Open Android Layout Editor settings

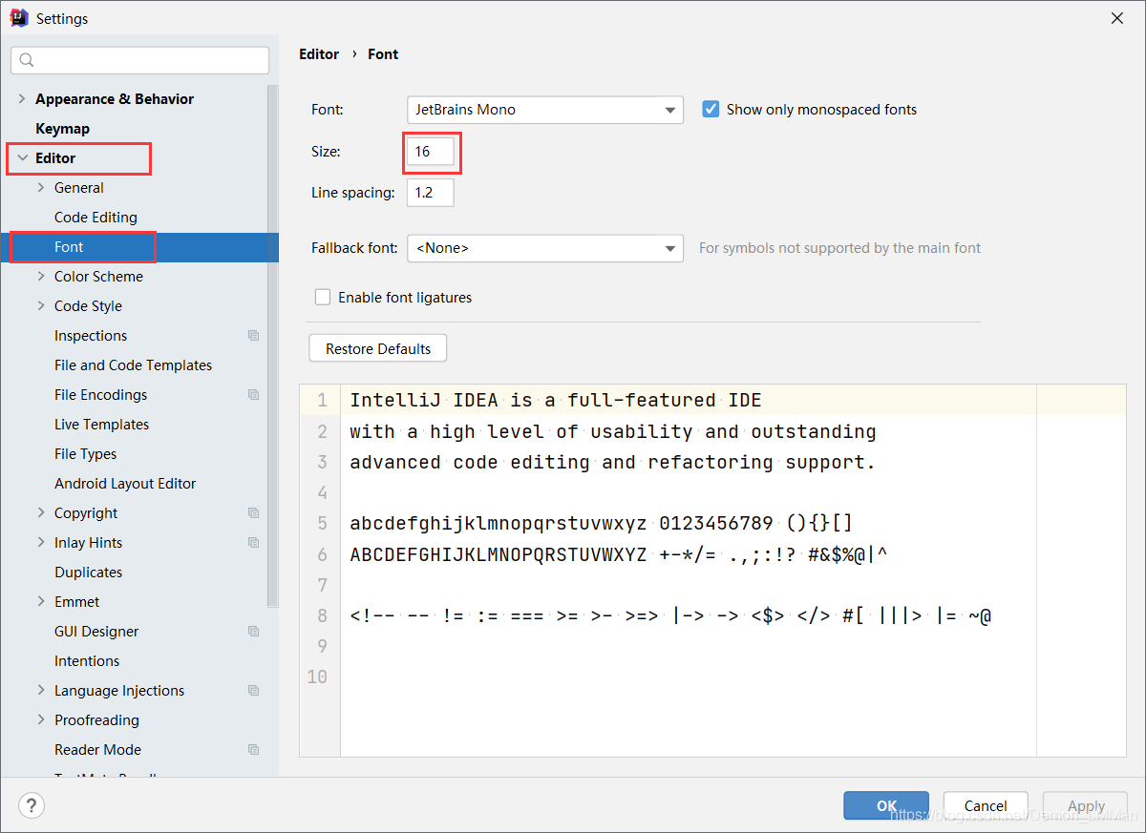tap(125, 484)
